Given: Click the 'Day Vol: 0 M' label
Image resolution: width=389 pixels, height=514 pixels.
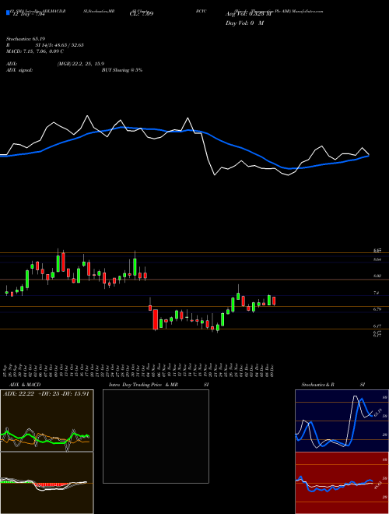Looking at the screenshot, I should [x=245, y=23].
